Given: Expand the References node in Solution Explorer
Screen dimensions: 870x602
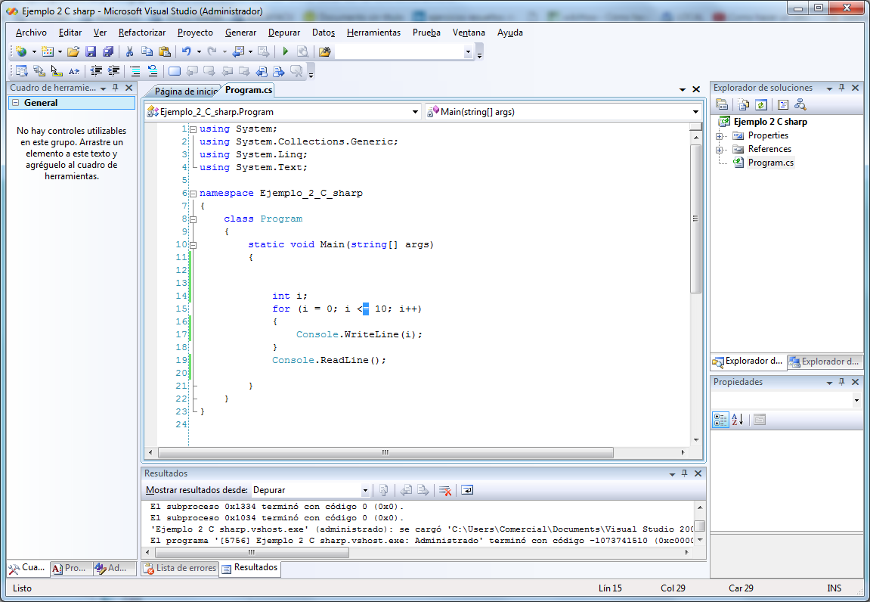Looking at the screenshot, I should [719, 150].
